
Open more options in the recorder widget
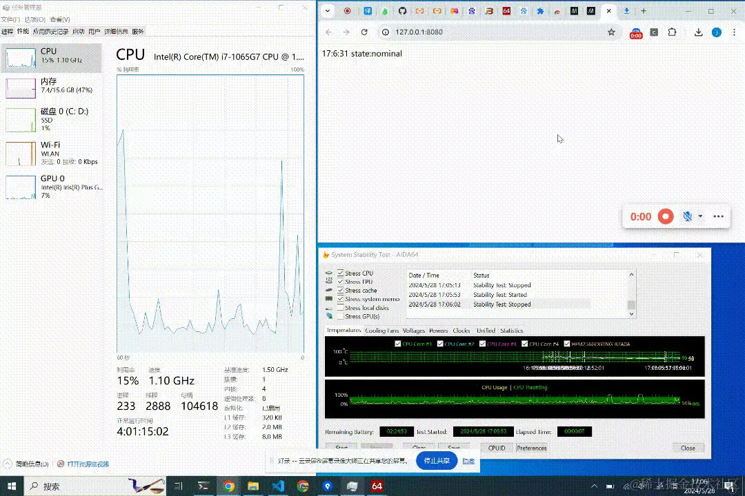click(718, 216)
